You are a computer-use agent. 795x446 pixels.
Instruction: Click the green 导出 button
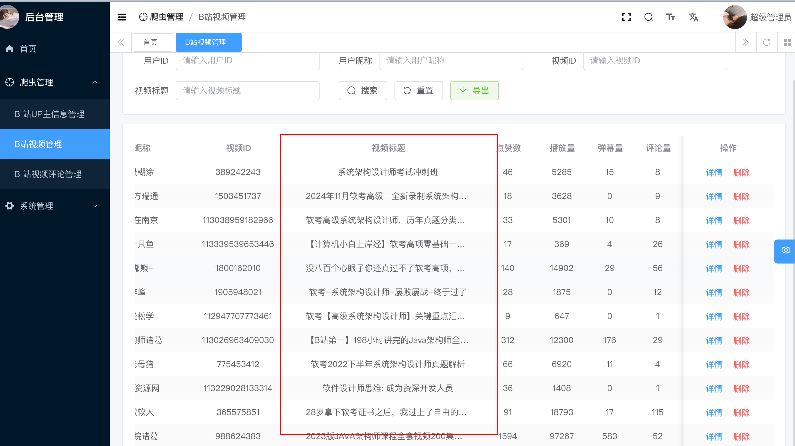point(474,91)
